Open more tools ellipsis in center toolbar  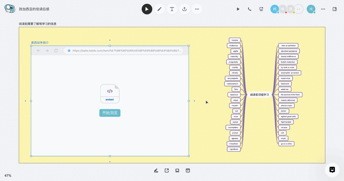pos(197,9)
